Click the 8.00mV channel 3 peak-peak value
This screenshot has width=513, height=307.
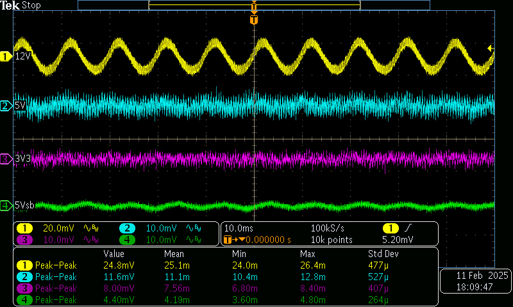(x=119, y=288)
